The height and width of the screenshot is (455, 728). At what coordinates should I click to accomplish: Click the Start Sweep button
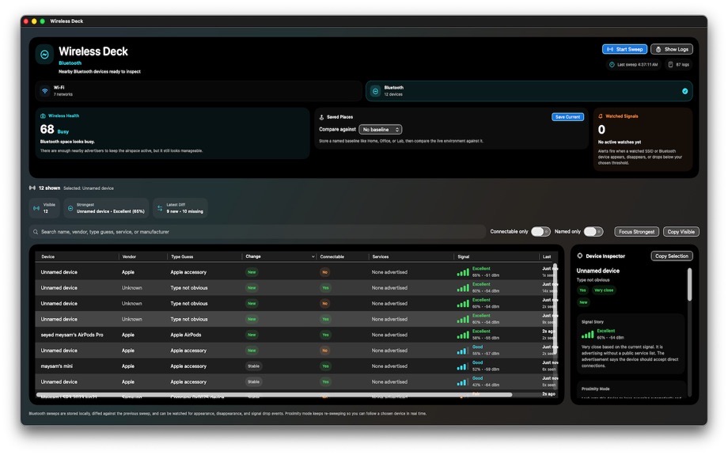point(625,49)
